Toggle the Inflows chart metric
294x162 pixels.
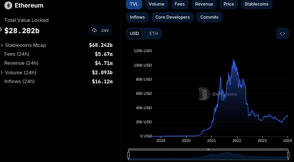pos(137,17)
